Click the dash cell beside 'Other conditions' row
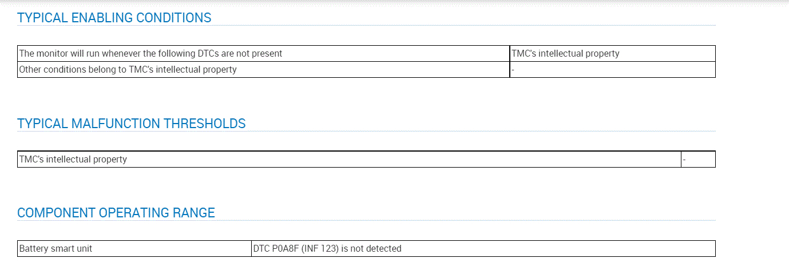The image size is (789, 270). 612,69
